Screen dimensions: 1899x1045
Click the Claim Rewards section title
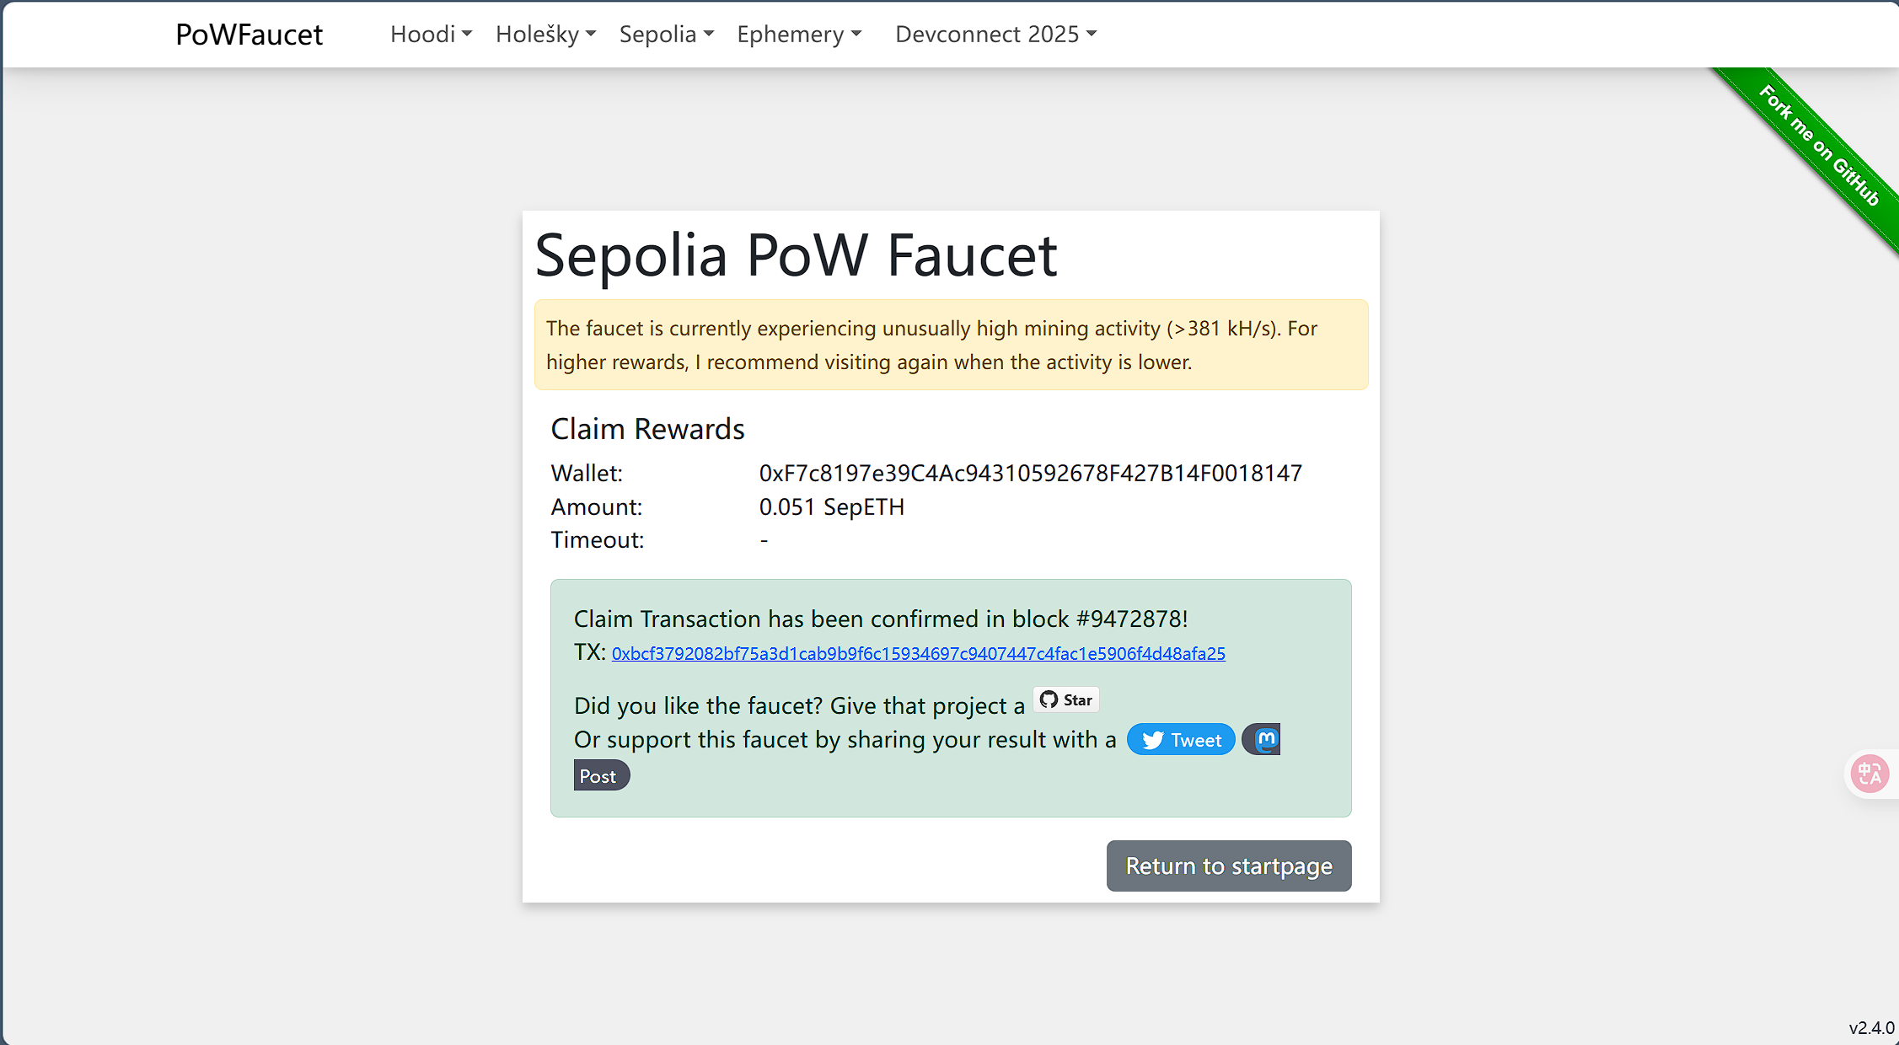647,430
